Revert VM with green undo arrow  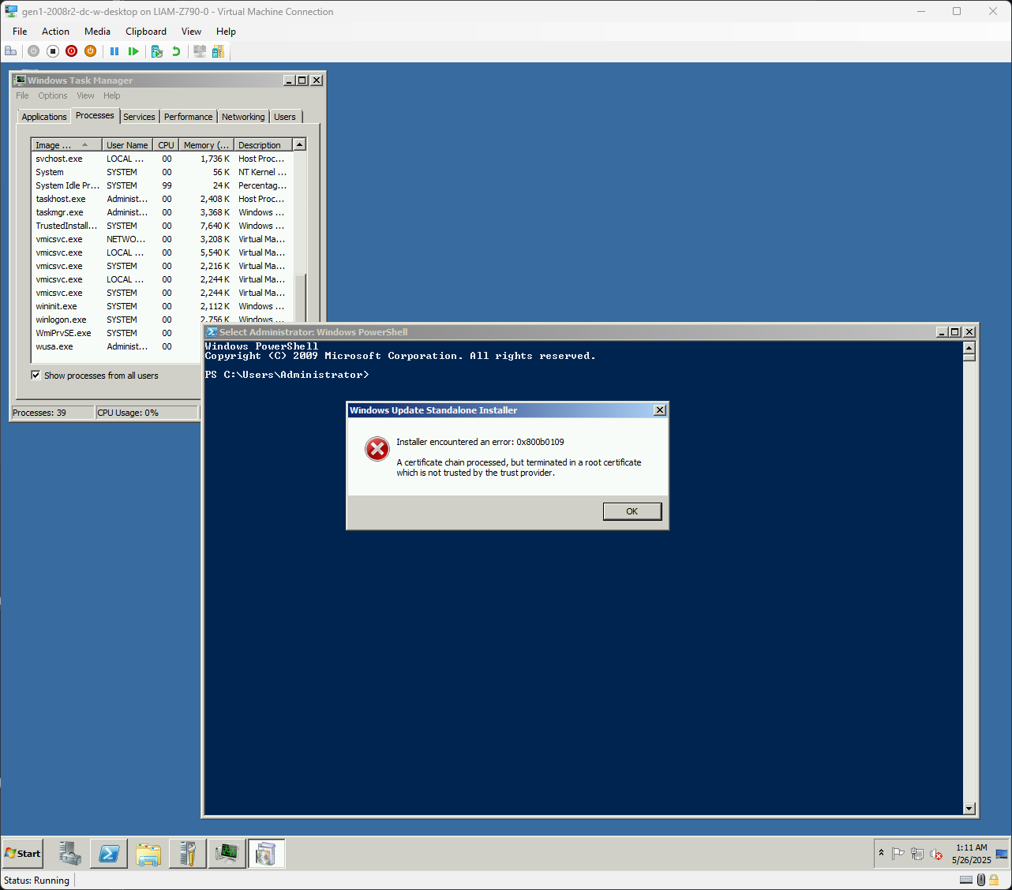(x=176, y=51)
